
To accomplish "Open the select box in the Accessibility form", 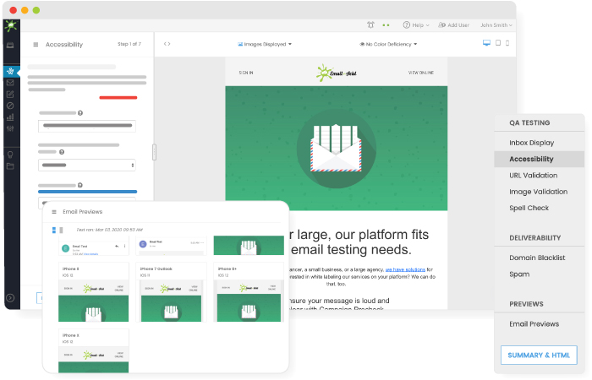I will pos(87,166).
